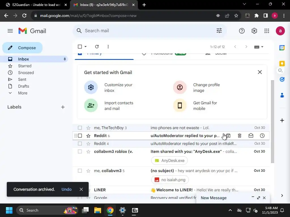Click the Compose button
The image size is (290, 217).
(22, 48)
